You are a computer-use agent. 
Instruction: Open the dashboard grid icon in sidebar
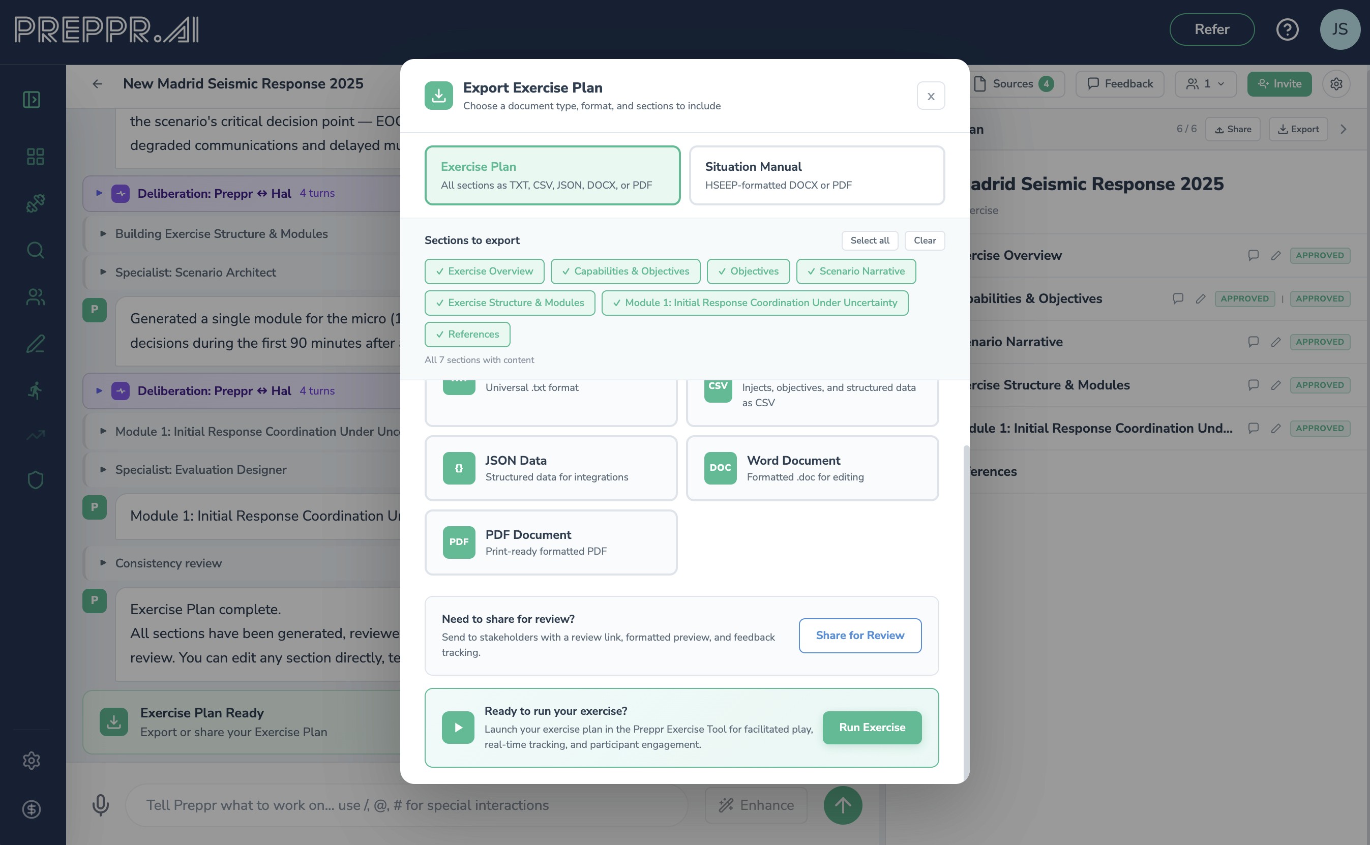pyautogui.click(x=35, y=157)
